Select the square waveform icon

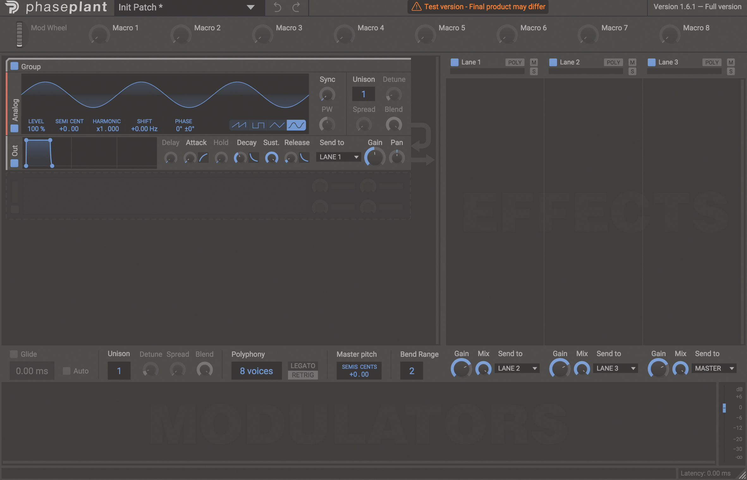pos(258,125)
